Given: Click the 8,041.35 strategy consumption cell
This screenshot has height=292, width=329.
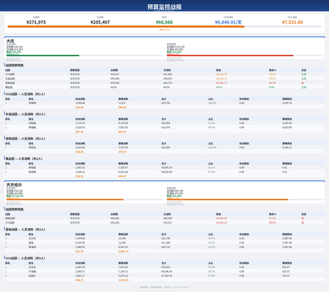Looking at the screenshot, I should (123, 247).
